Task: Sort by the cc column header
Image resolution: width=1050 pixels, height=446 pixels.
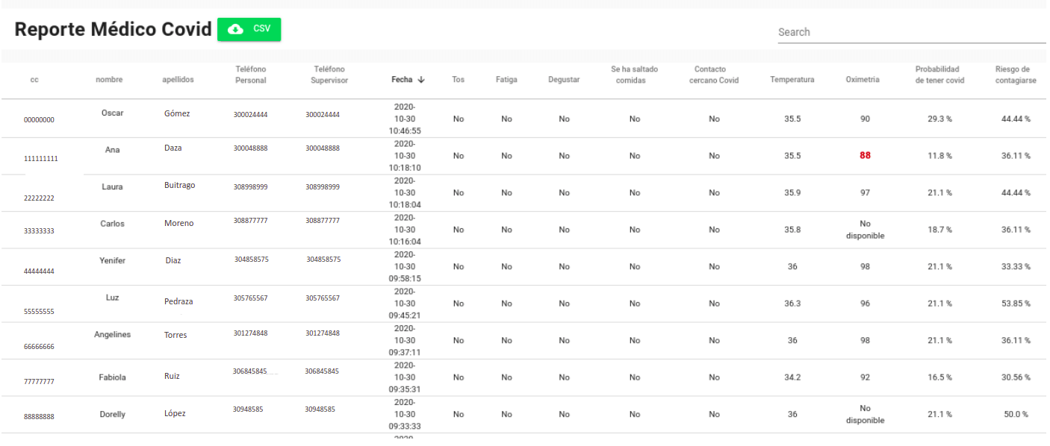Action: [34, 80]
